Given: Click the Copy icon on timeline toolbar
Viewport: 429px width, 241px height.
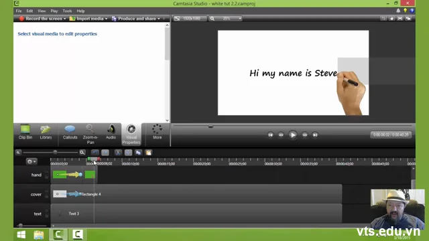Looking at the screenshot, I should [139, 153].
